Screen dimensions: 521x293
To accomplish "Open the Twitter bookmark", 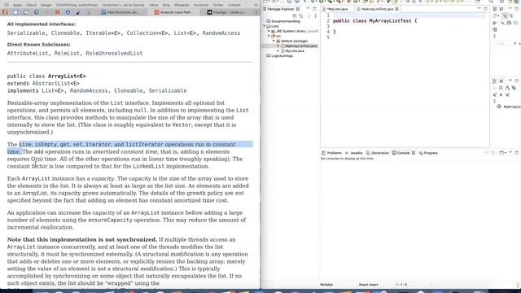I will (x=218, y=5).
